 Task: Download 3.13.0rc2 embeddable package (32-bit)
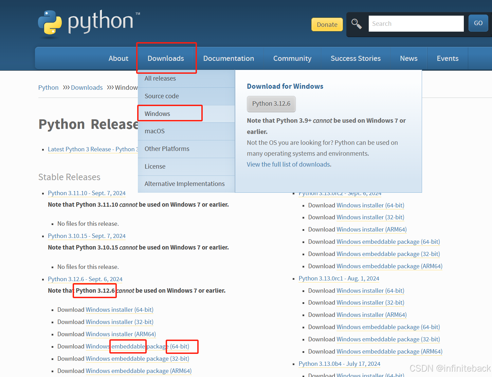[388, 254]
